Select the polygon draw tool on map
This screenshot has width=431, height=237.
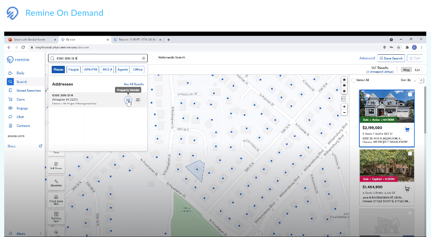pos(344,80)
